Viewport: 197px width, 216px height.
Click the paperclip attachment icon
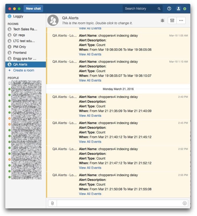52,203
